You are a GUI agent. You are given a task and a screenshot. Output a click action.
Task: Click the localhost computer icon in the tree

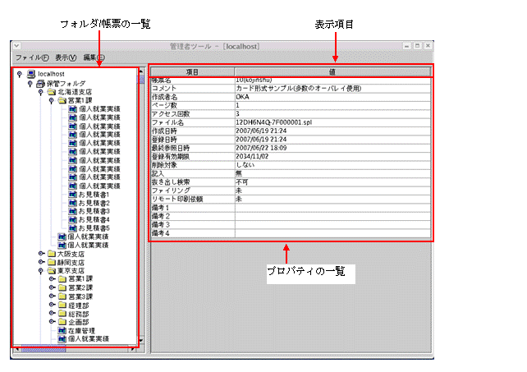tap(31, 74)
